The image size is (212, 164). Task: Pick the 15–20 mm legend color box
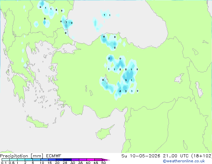coord(52,160)
